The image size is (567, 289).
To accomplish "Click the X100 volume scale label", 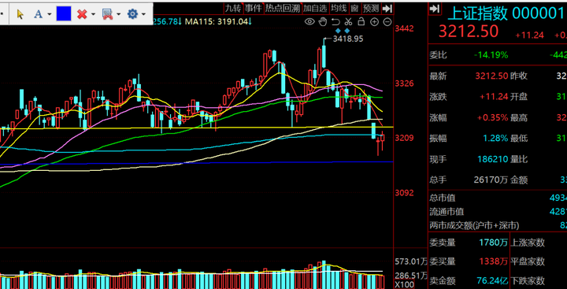I will click(405, 284).
